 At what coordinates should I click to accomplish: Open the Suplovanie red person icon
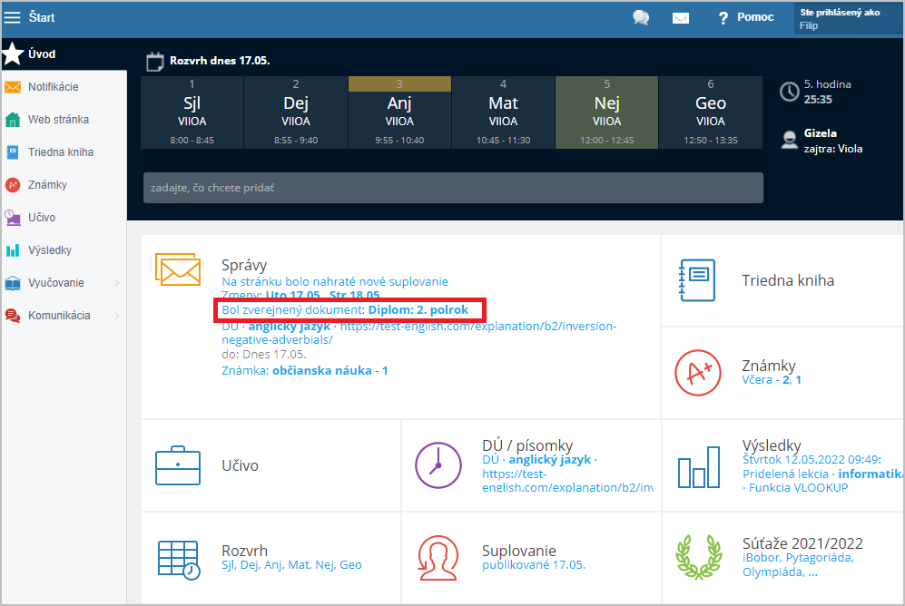[438, 558]
